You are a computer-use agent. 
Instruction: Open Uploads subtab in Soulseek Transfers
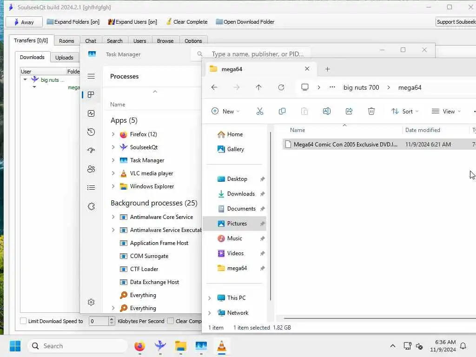tap(64, 57)
